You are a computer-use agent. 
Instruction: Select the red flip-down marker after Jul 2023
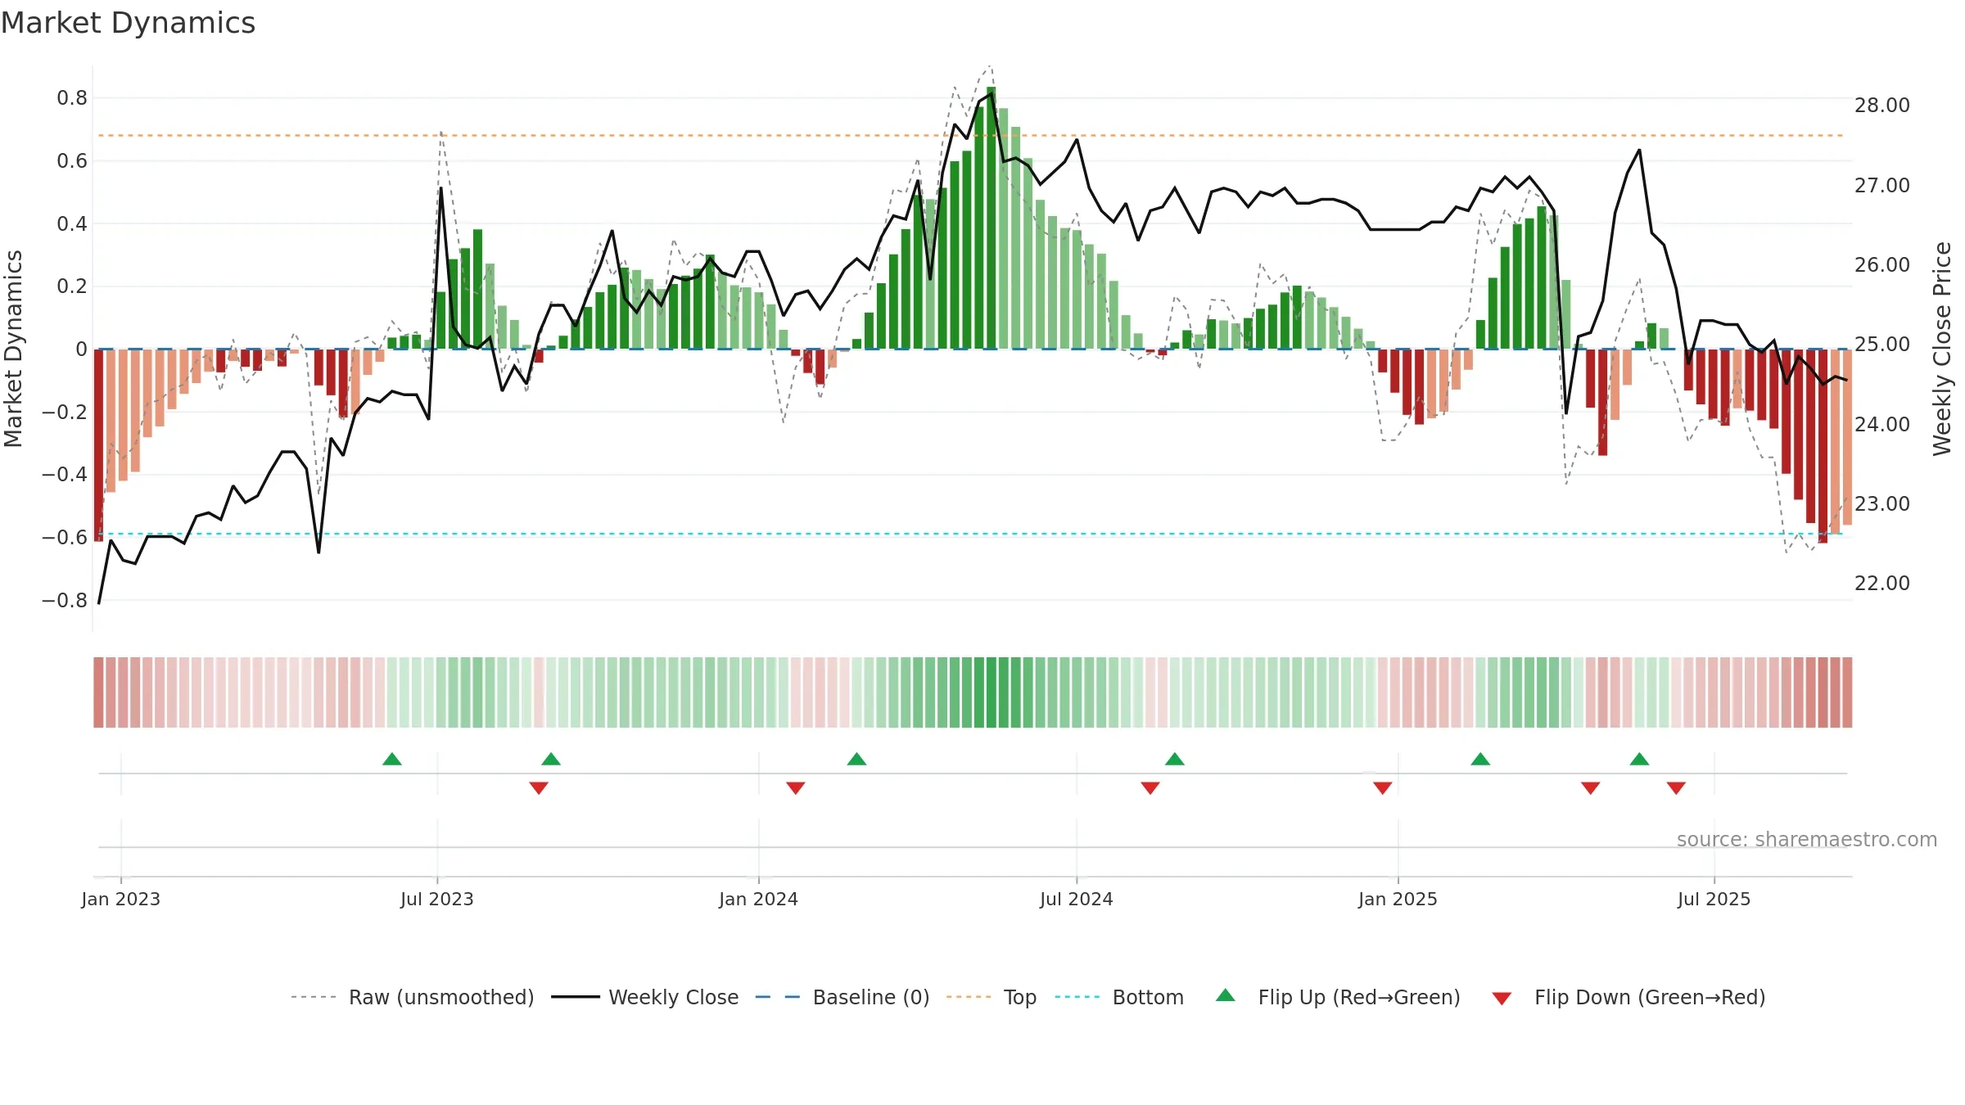[539, 788]
